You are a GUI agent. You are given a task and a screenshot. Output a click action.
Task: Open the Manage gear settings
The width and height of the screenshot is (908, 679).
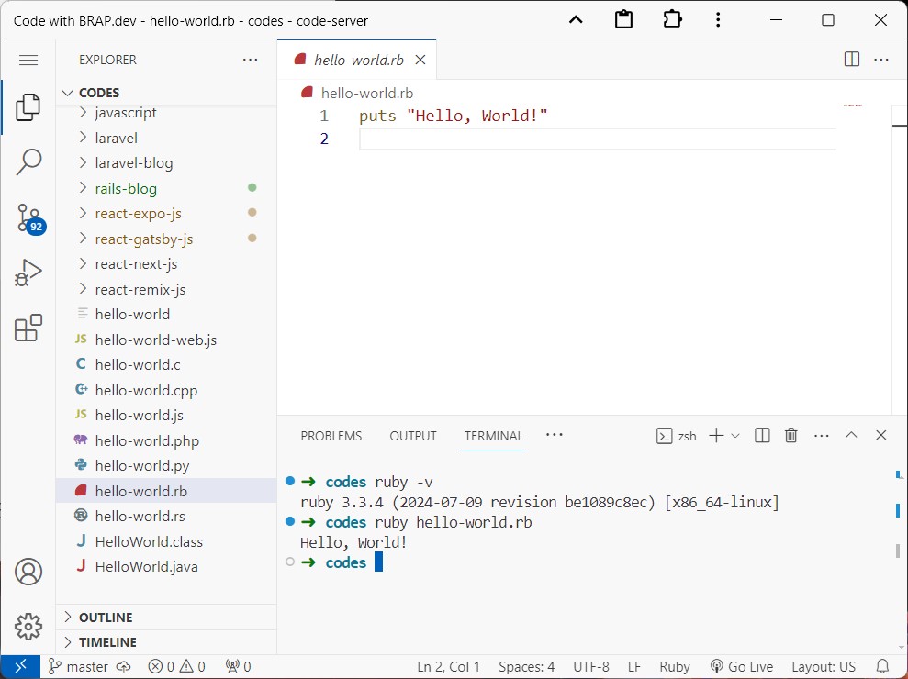click(x=28, y=626)
